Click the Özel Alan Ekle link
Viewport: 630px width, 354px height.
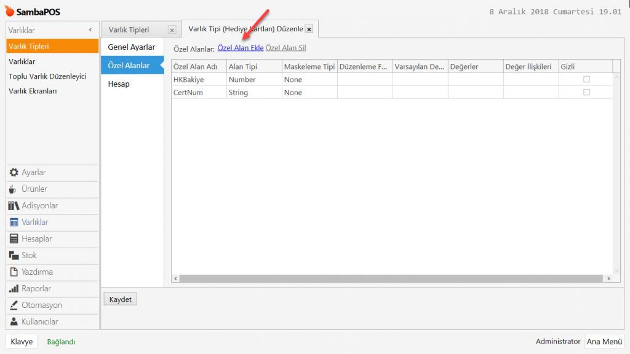pos(240,48)
